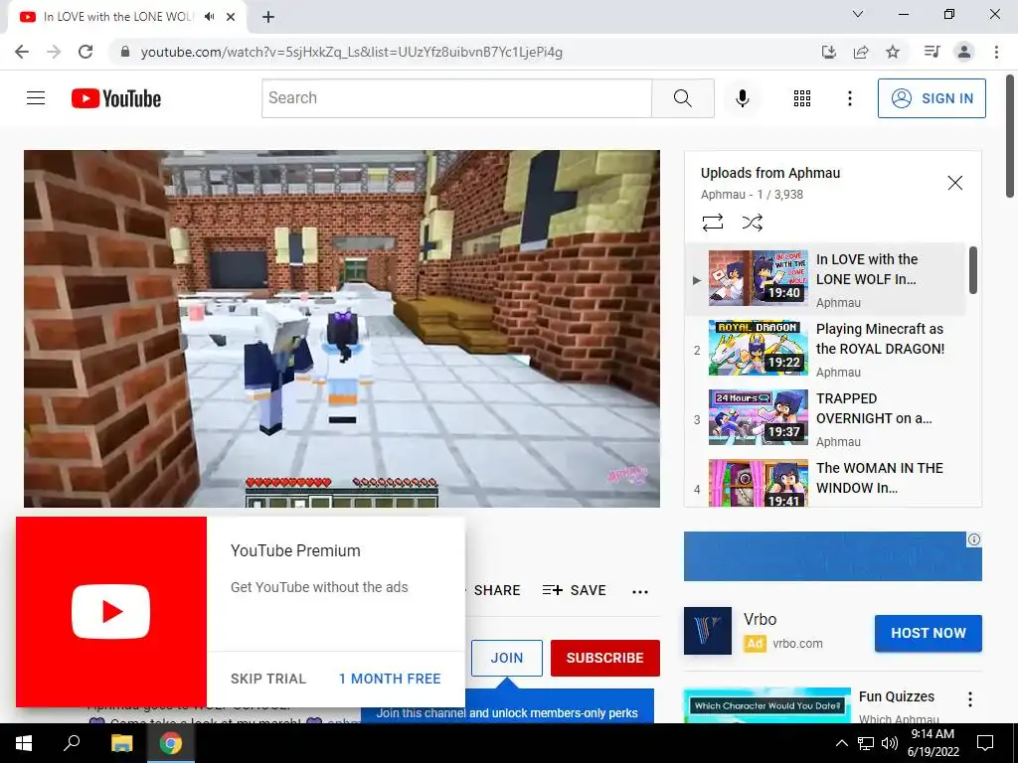The height and width of the screenshot is (763, 1018).
Task: Open Chrome profile avatar
Action: pyautogui.click(x=964, y=52)
